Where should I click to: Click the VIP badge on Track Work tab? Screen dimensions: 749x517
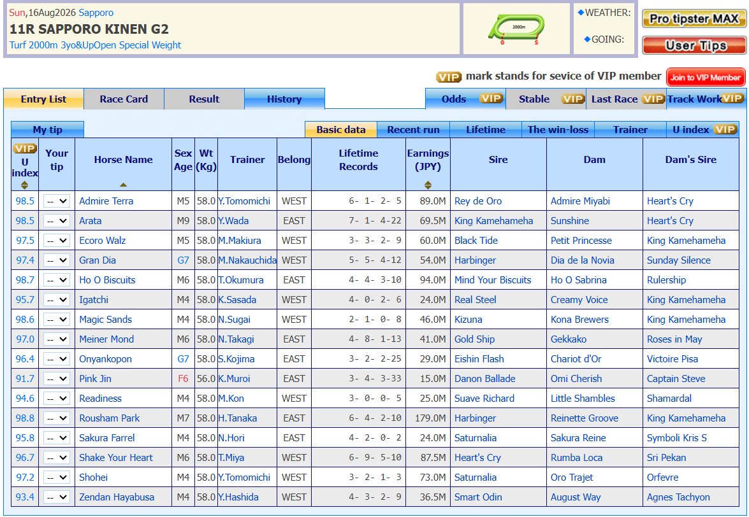click(732, 98)
